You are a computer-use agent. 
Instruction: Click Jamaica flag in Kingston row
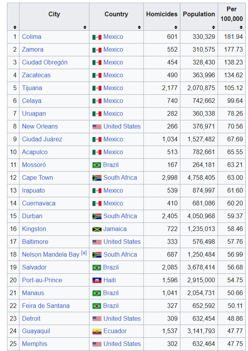tap(97, 229)
